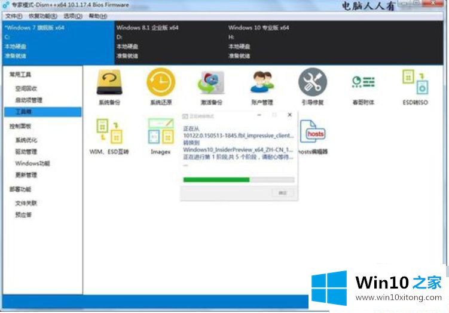Open the 引导修复 boot repair tool
The image size is (449, 313).
313,87
